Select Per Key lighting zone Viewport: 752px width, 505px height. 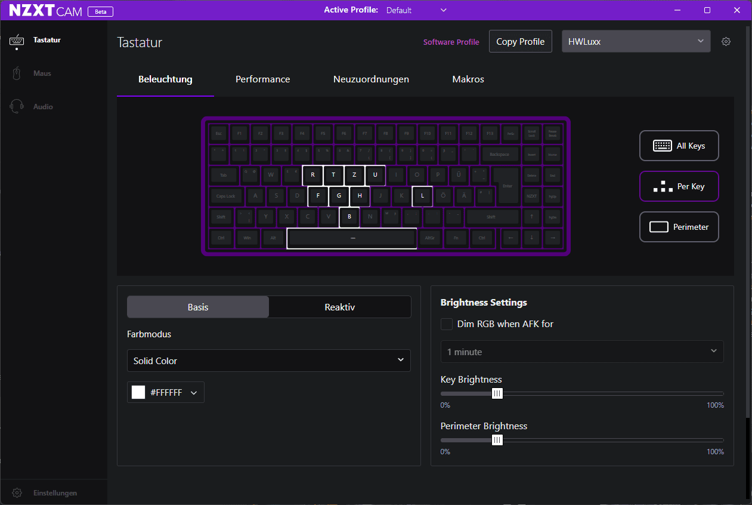(x=679, y=186)
